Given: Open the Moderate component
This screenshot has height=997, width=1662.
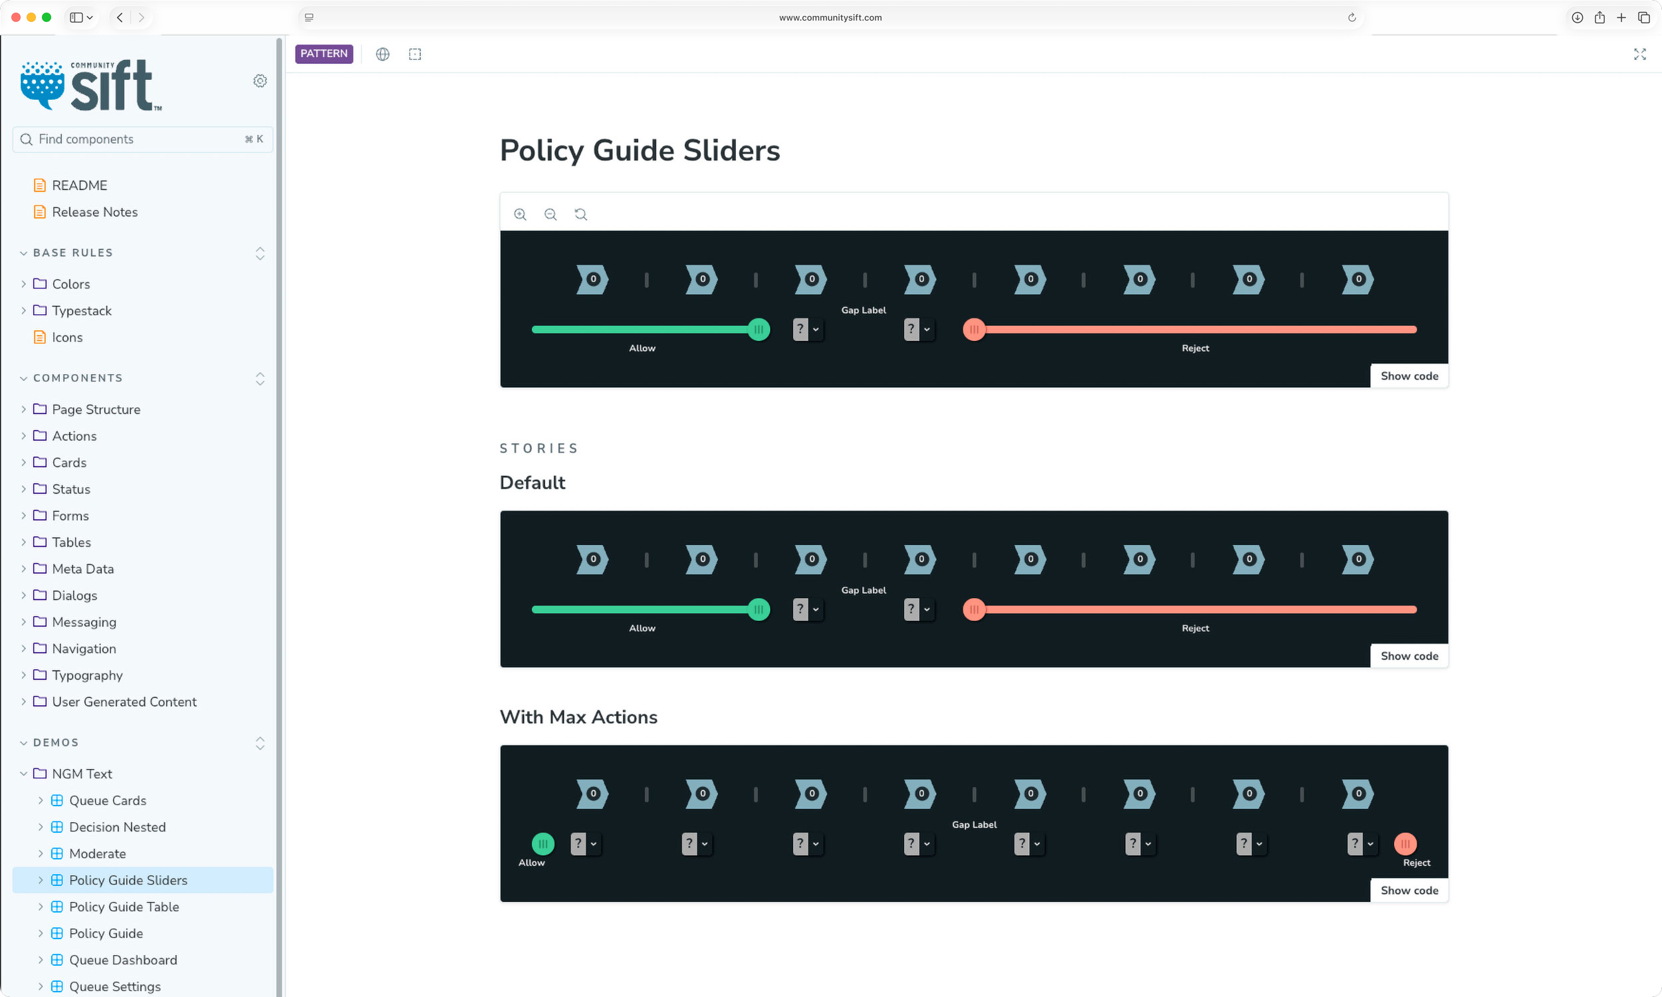Looking at the screenshot, I should point(98,853).
